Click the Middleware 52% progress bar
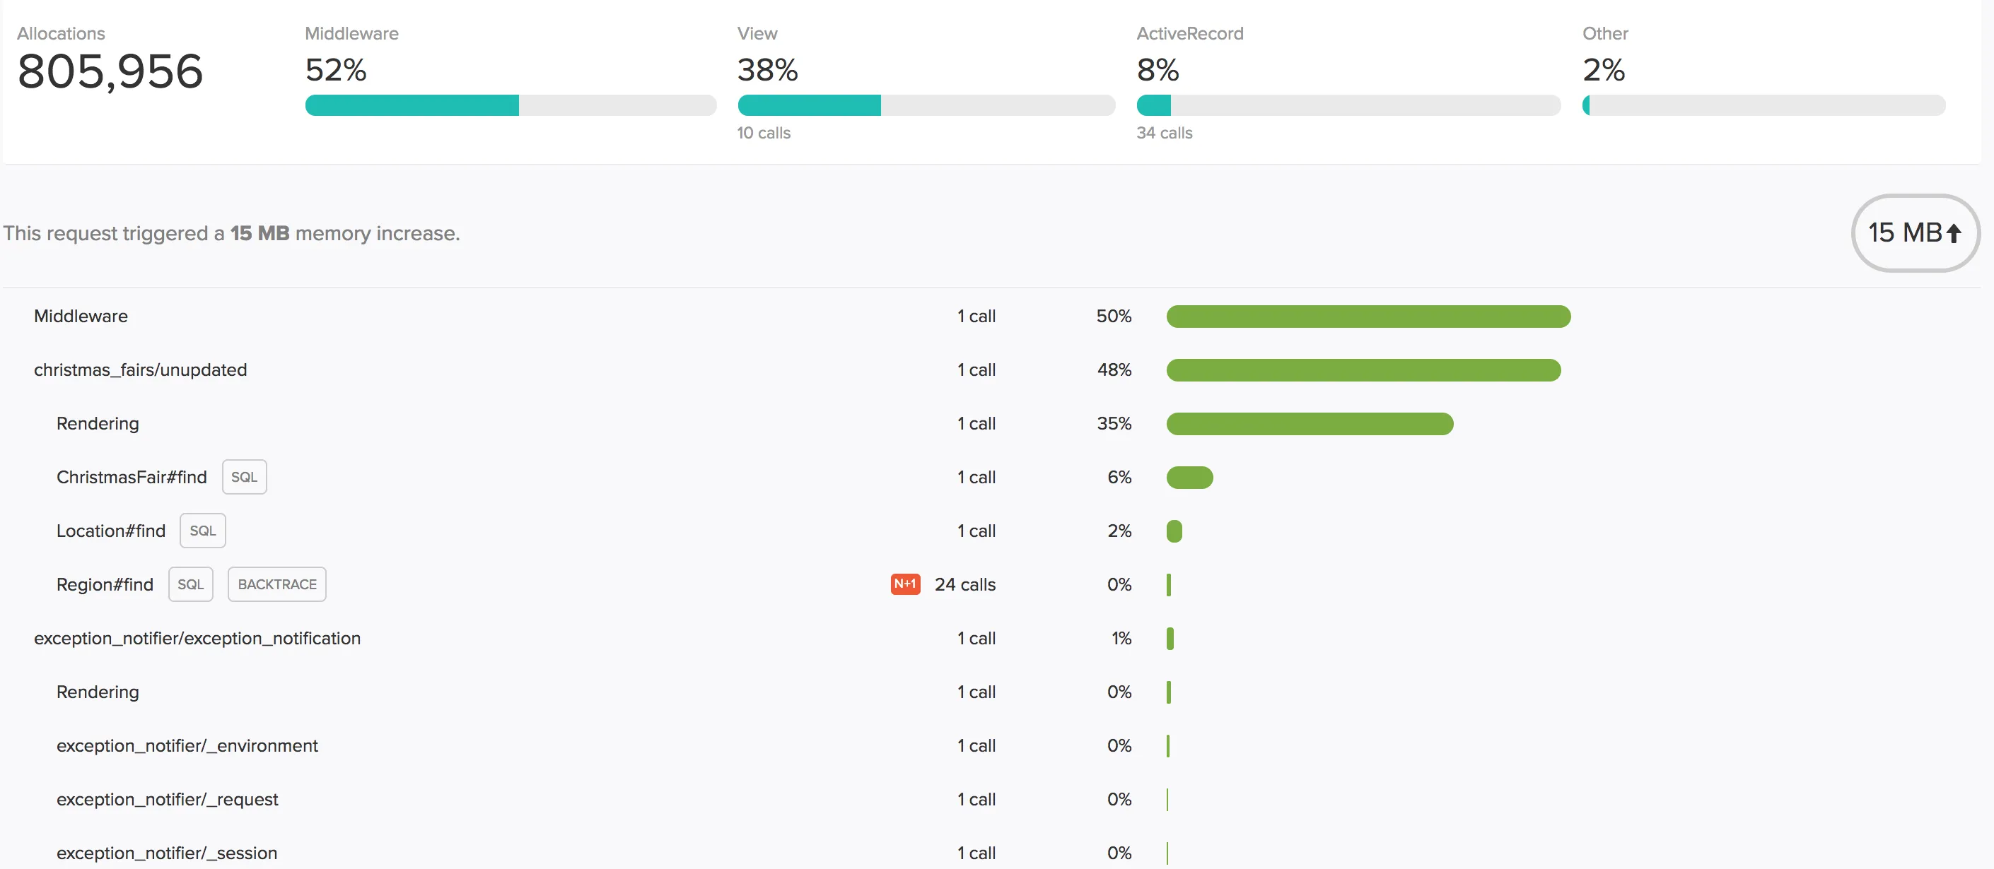The height and width of the screenshot is (869, 1994). point(510,105)
